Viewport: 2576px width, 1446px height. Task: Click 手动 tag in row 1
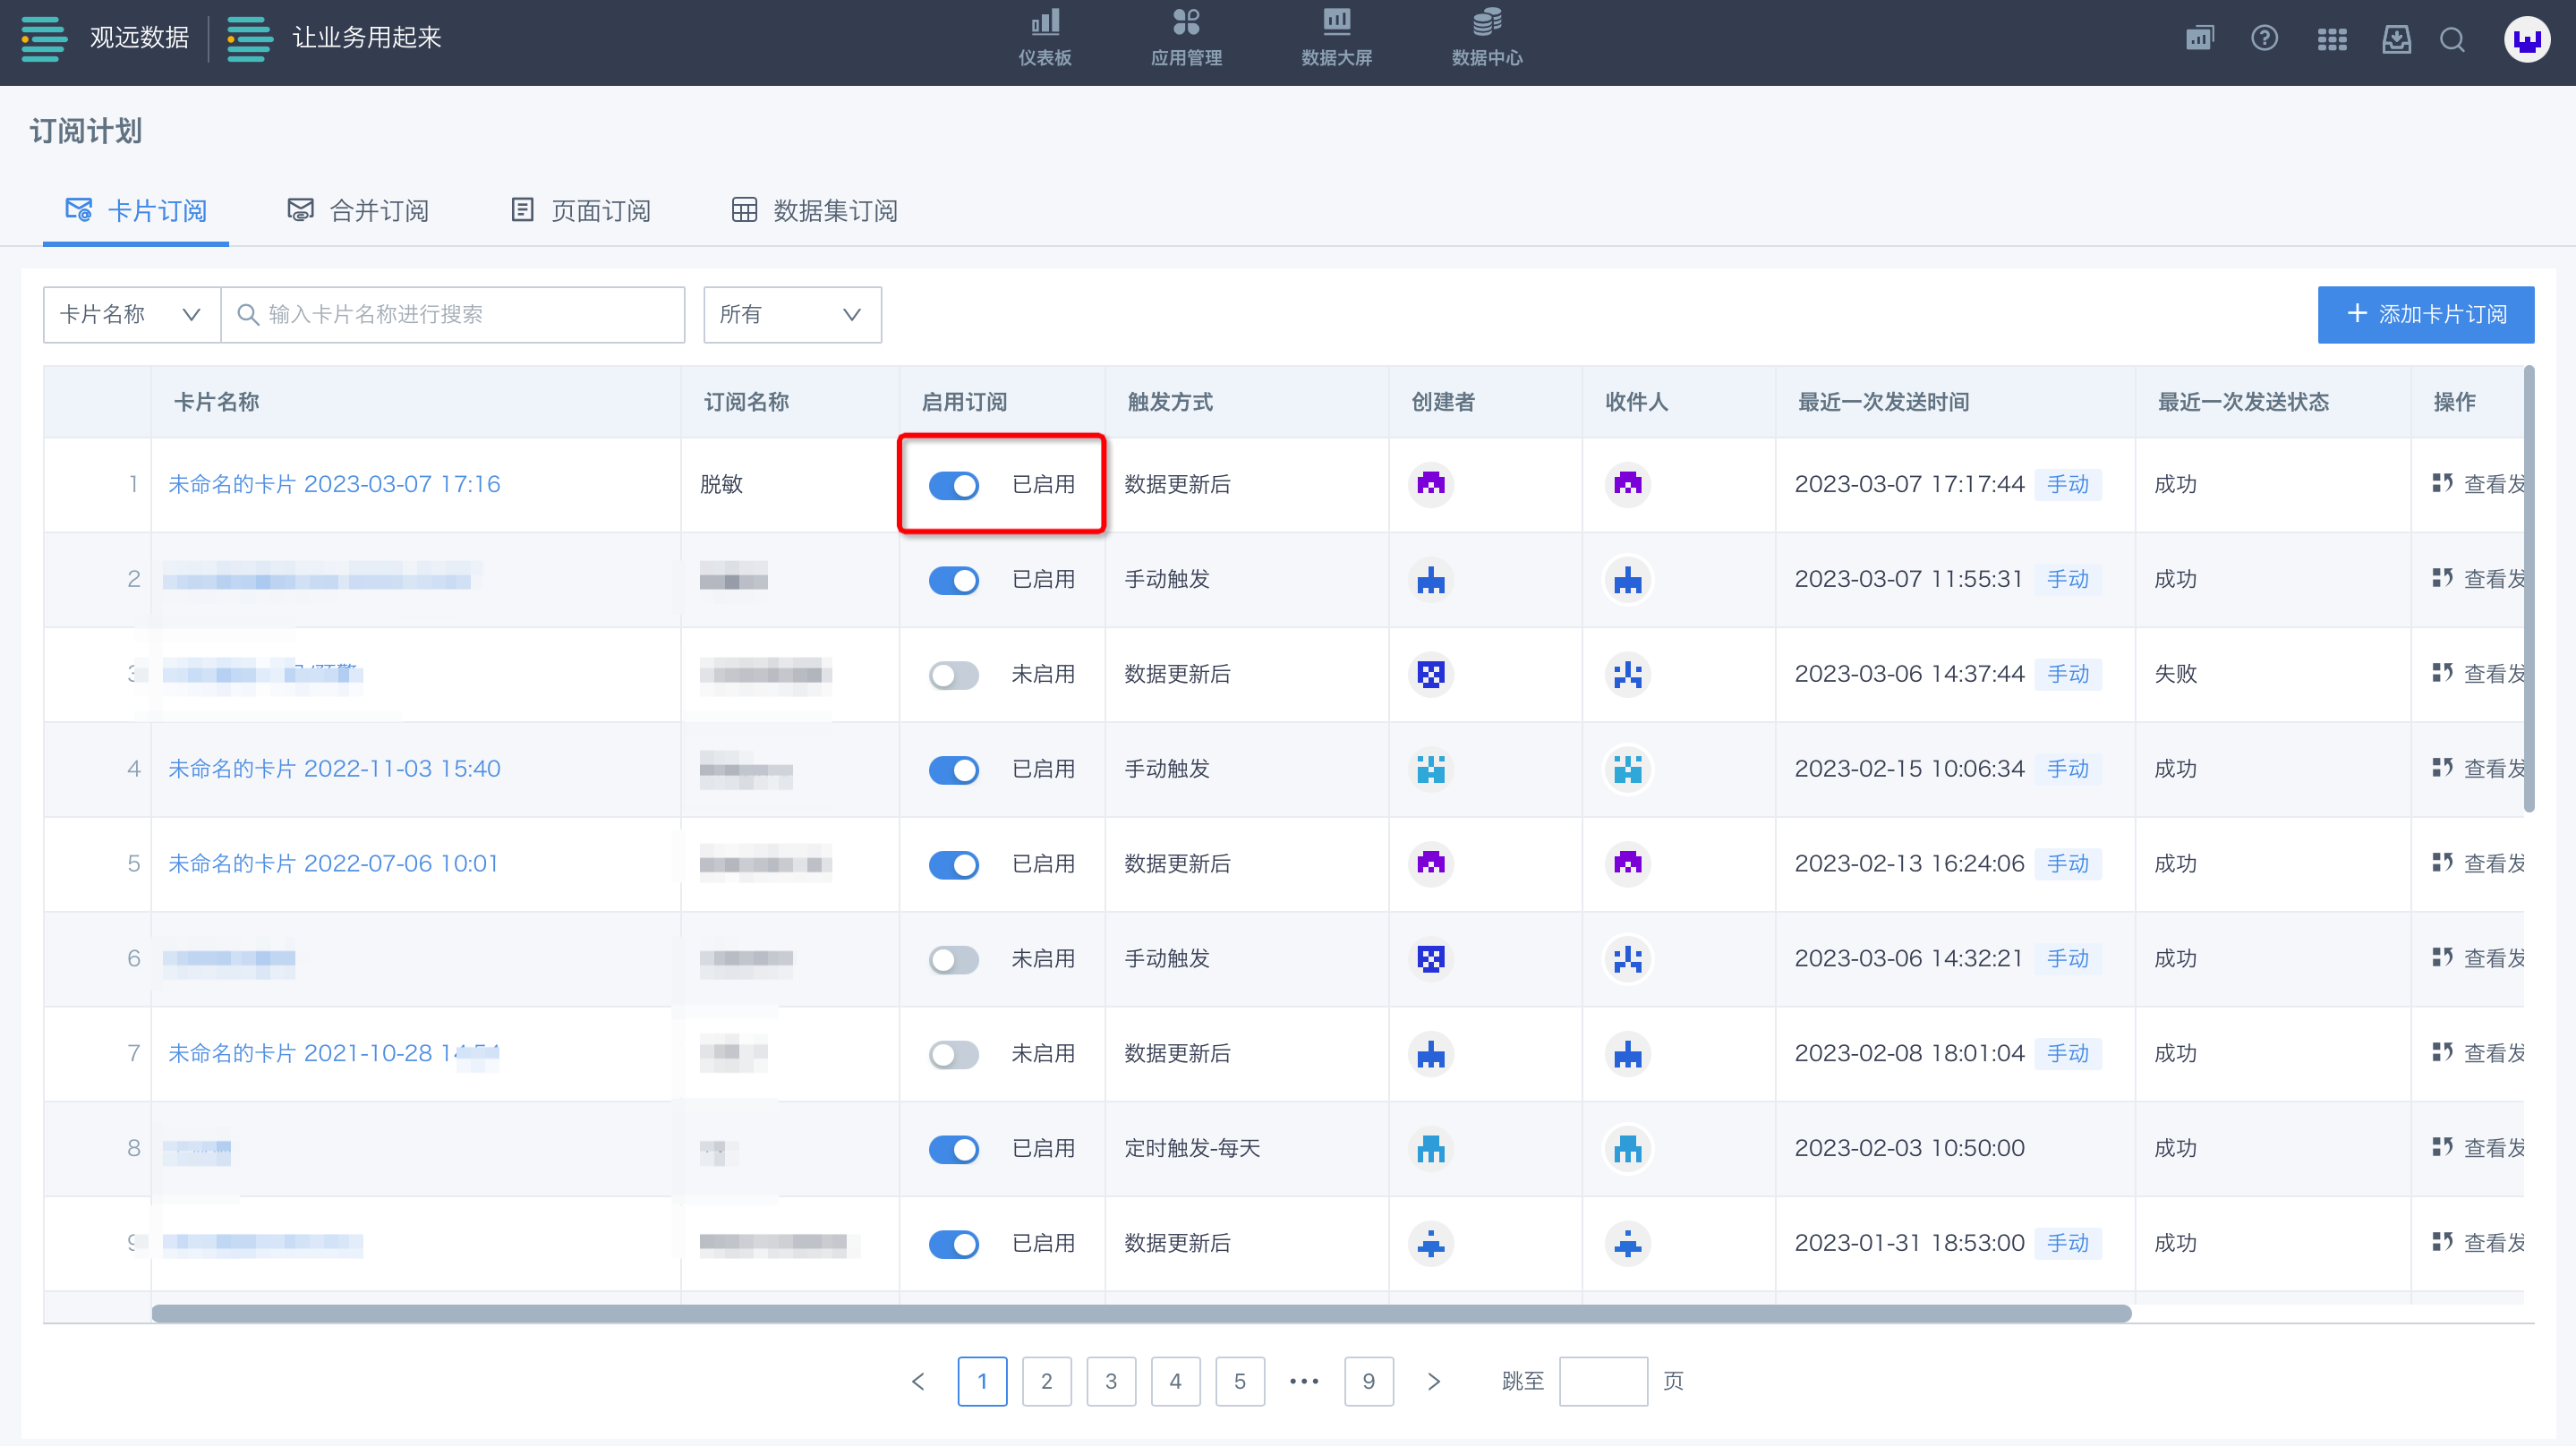point(2068,484)
